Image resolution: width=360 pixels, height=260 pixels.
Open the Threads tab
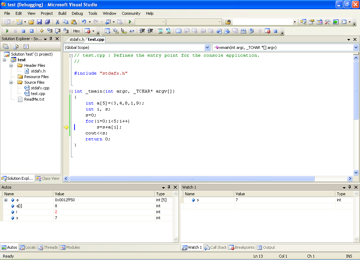pyautogui.click(x=48, y=247)
